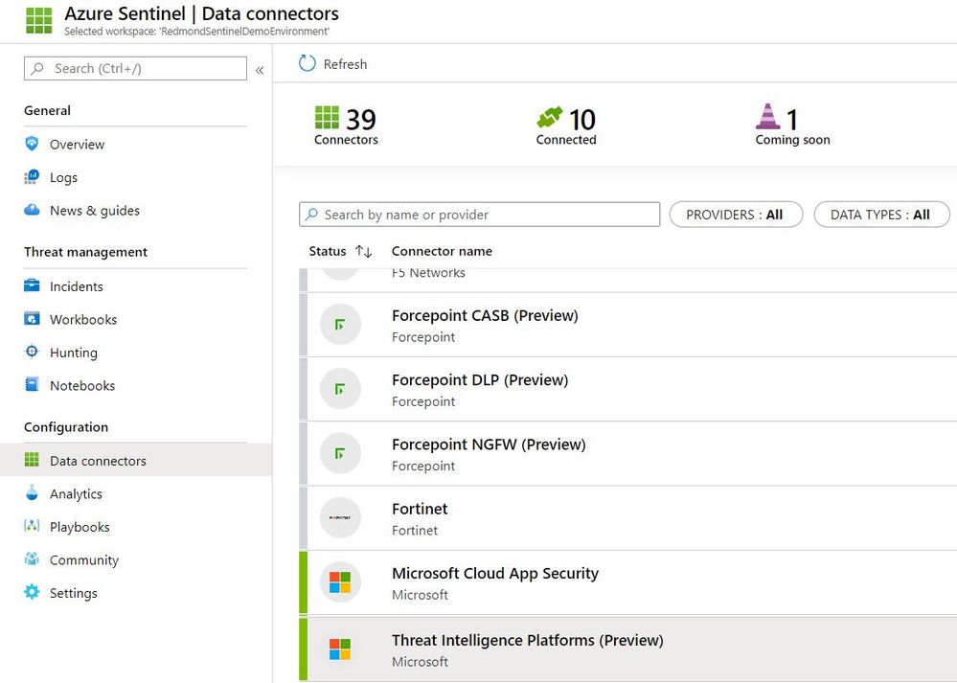The height and width of the screenshot is (683, 957).
Task: Click the Settings gear icon
Action: point(32,592)
